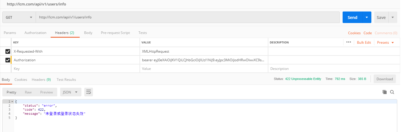Select the Raw view mode
This screenshot has width=401, height=132.
click(x=28, y=92)
